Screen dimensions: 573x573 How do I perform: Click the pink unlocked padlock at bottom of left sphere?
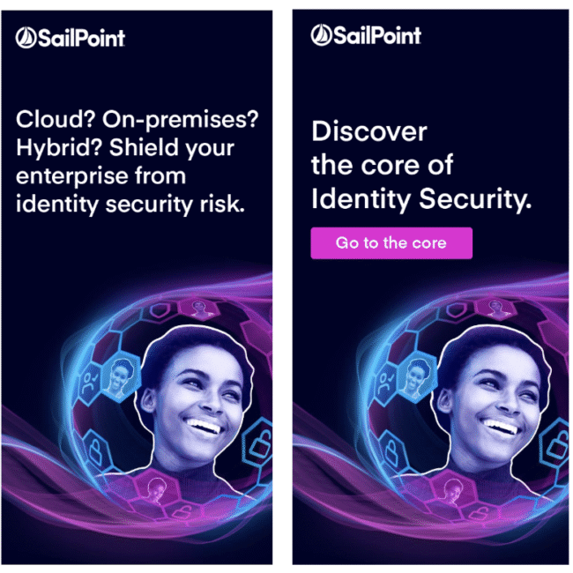click(x=182, y=512)
